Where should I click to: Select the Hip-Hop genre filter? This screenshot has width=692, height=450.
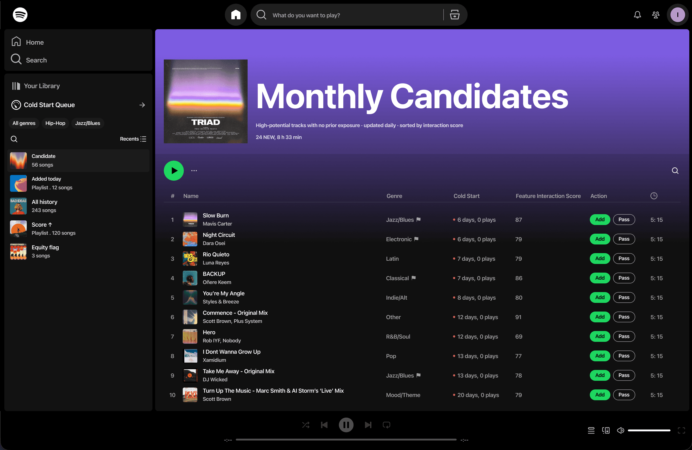55,123
